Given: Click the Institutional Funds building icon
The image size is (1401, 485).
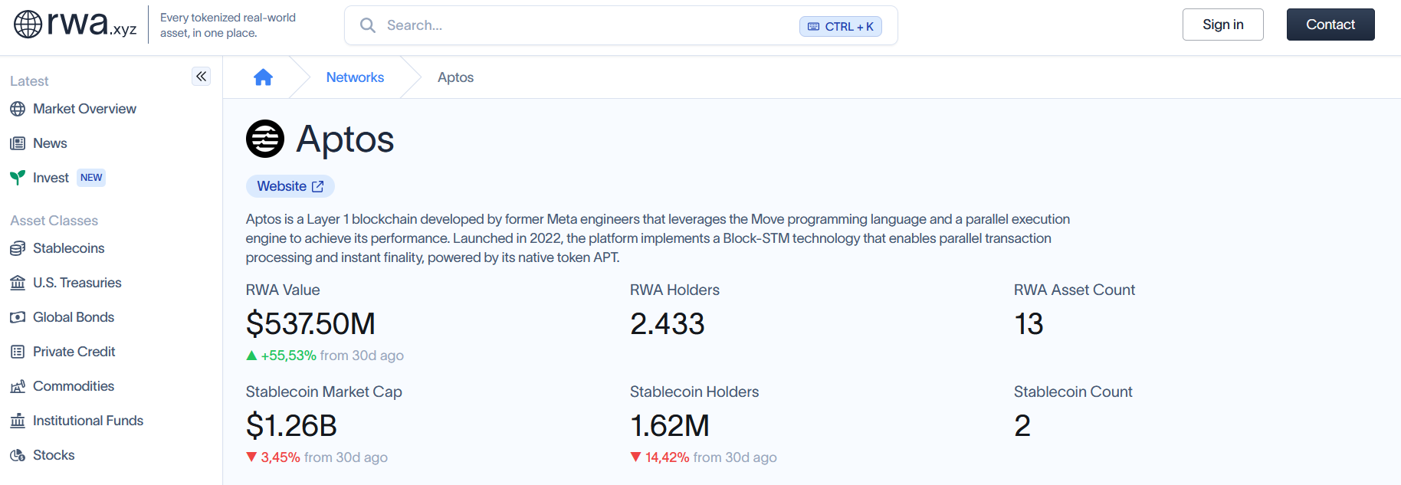Looking at the screenshot, I should 18,421.
